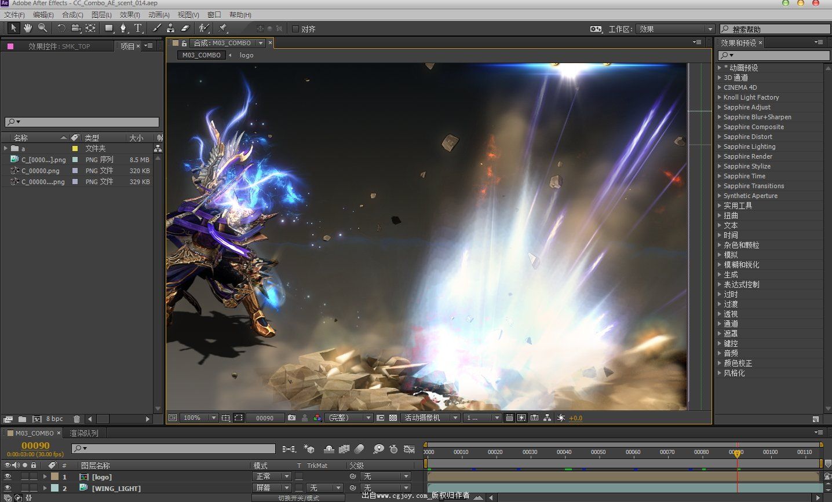Select the Roto Brush tool
Viewport: 832px width, 502px height.
[x=204, y=28]
